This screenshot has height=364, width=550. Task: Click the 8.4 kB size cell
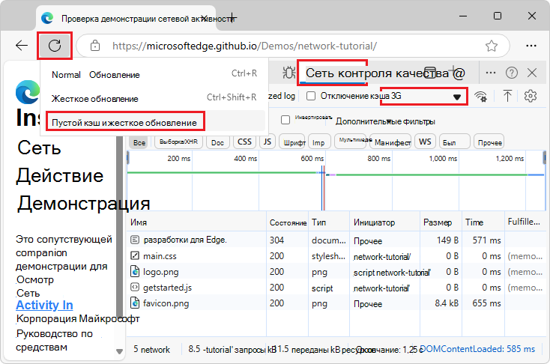(x=447, y=303)
